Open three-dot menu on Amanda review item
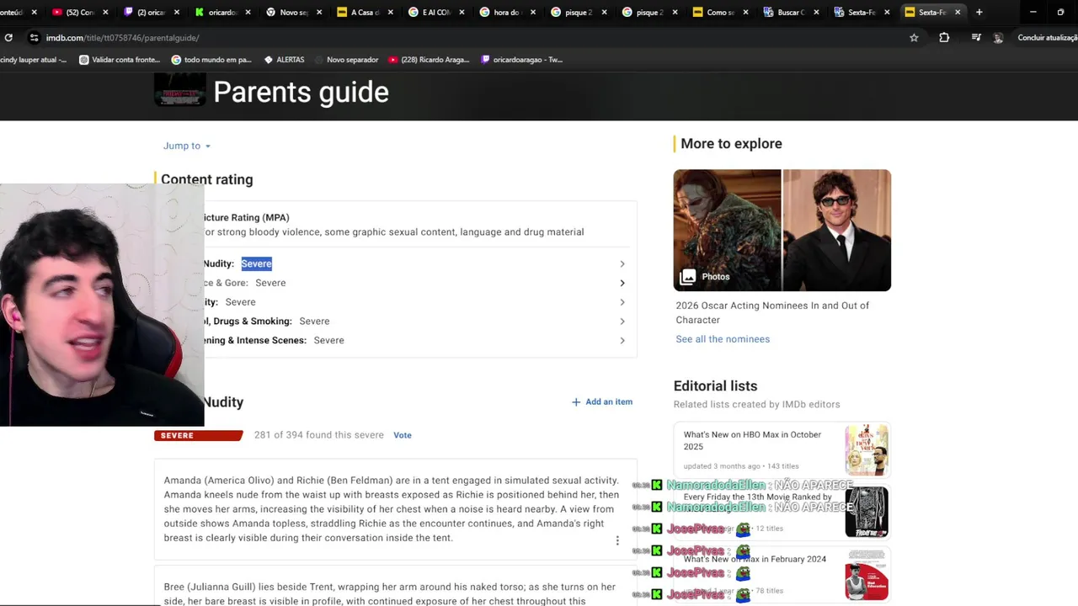 617,541
